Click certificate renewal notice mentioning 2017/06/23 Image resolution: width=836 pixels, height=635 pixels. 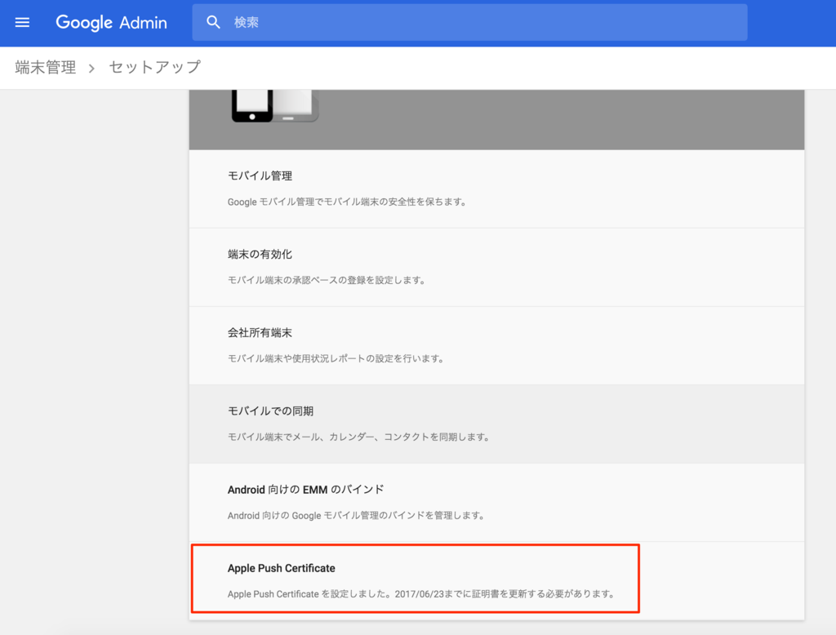(x=421, y=594)
